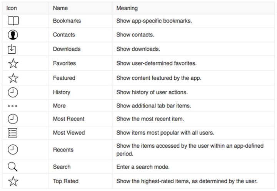Screen dimensions: 277x191
Task: Click the Downloads name text
Action: pyautogui.click(x=67, y=49)
